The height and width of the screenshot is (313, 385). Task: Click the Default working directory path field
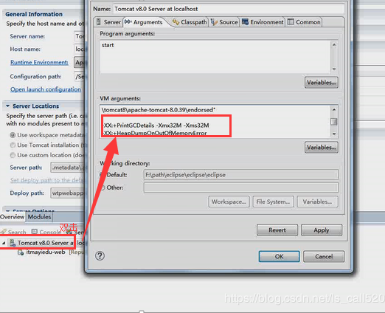(x=241, y=175)
